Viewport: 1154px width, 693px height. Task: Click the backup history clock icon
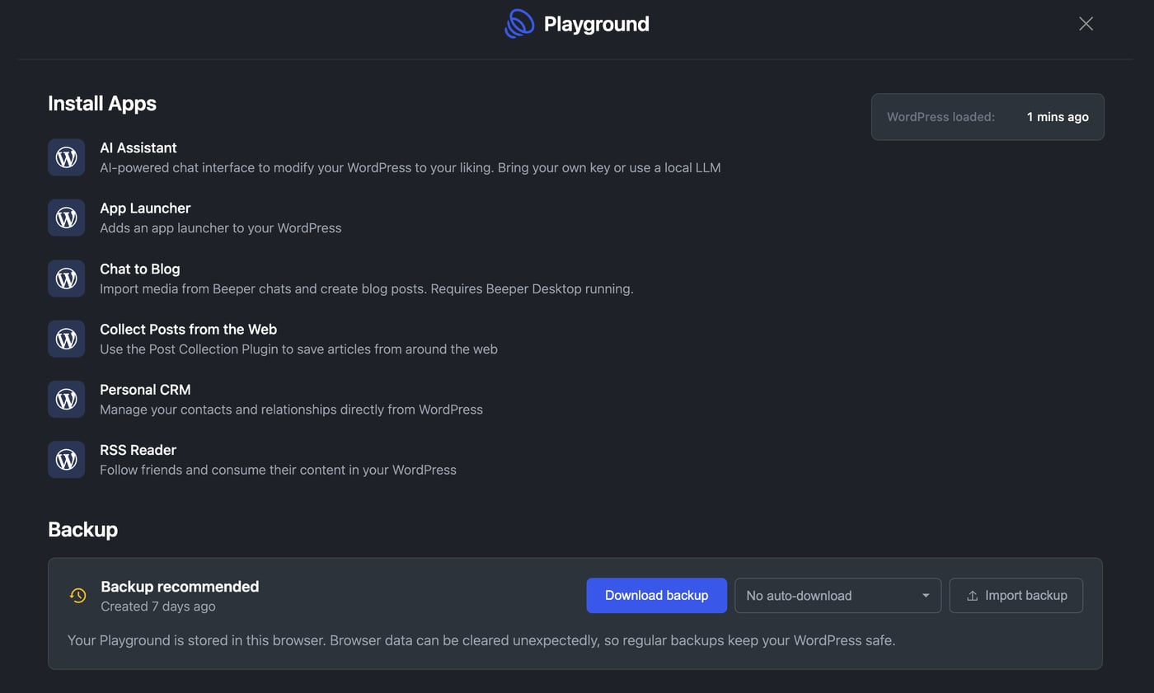[x=78, y=595]
